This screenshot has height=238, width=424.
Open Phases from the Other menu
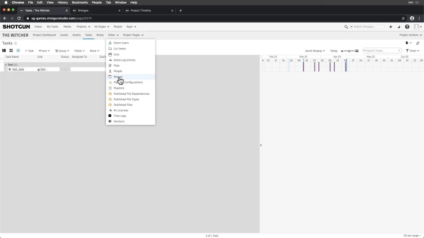pyautogui.click(x=118, y=77)
